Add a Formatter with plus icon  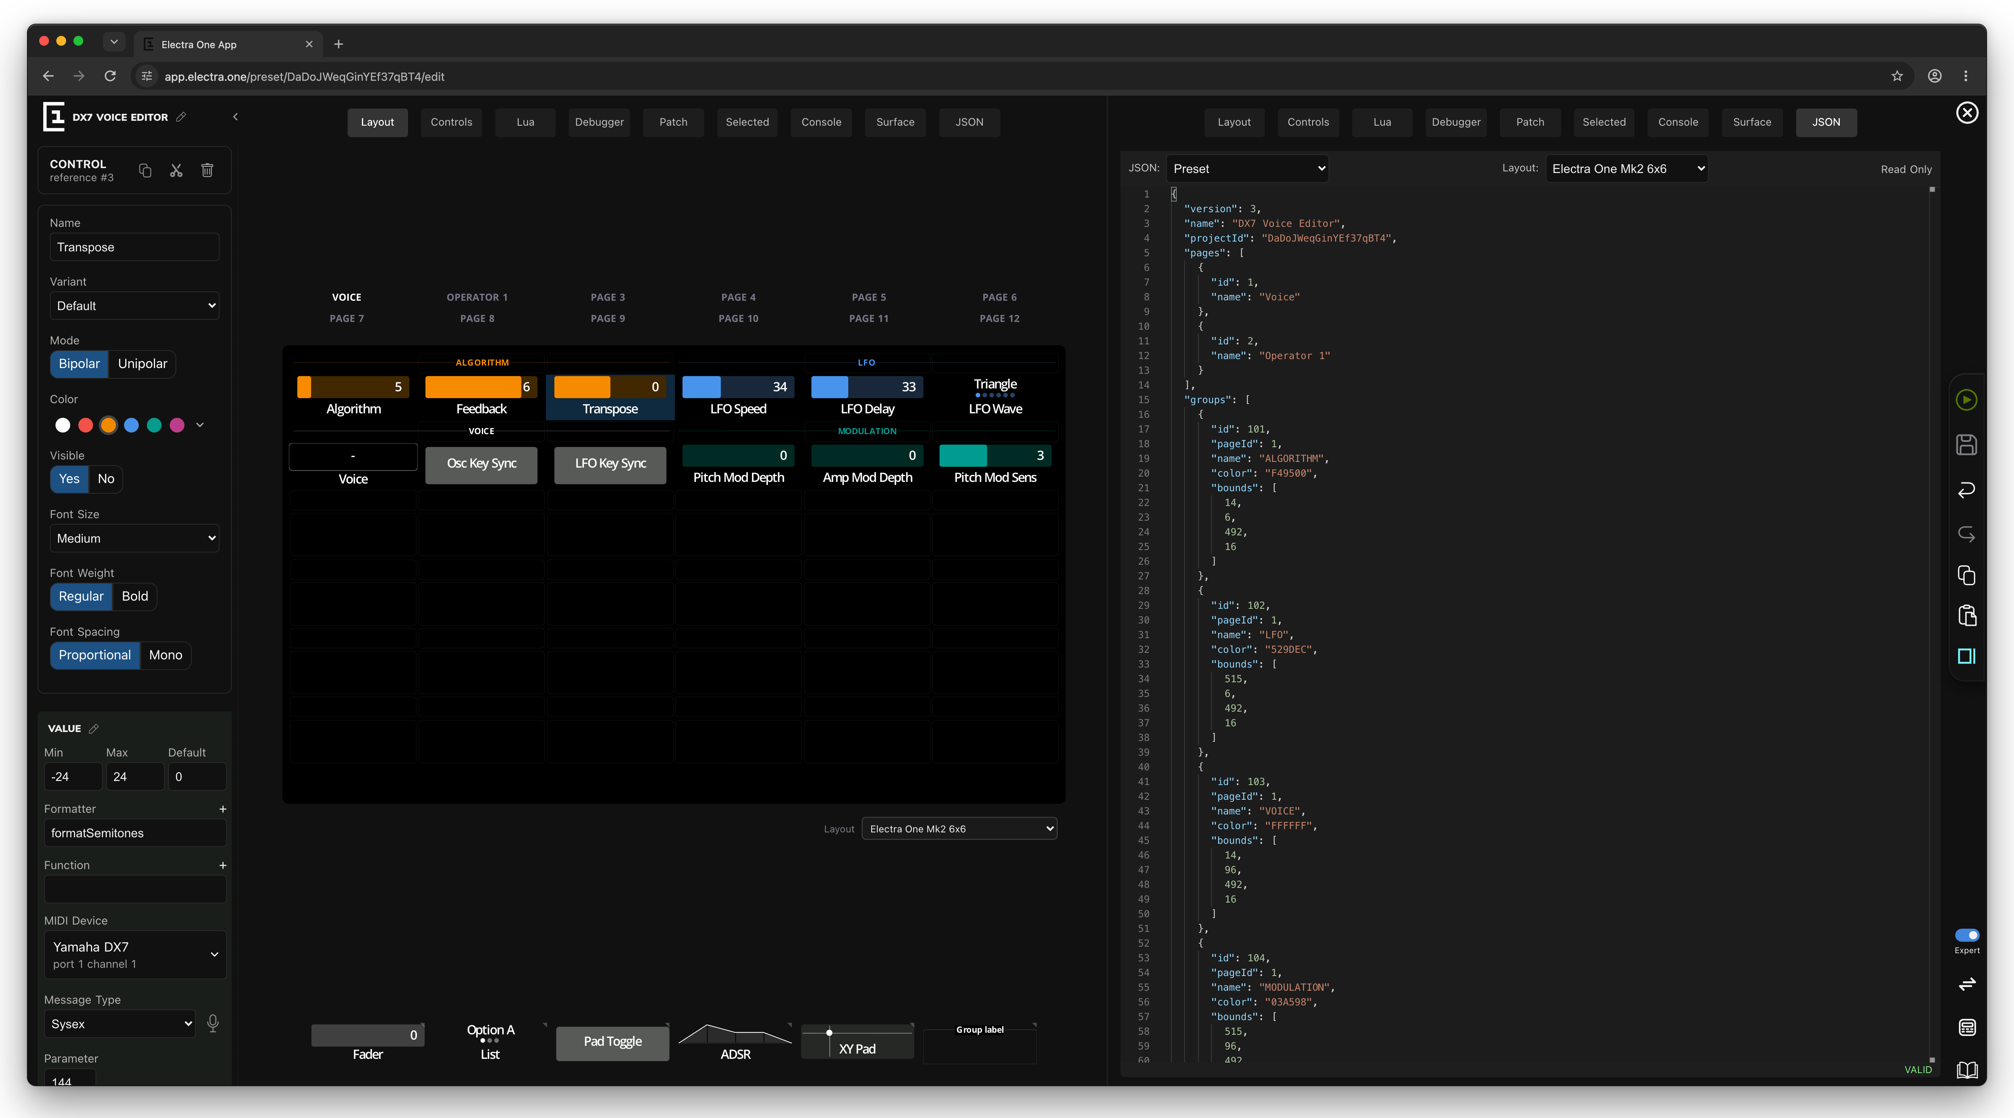(x=223, y=809)
